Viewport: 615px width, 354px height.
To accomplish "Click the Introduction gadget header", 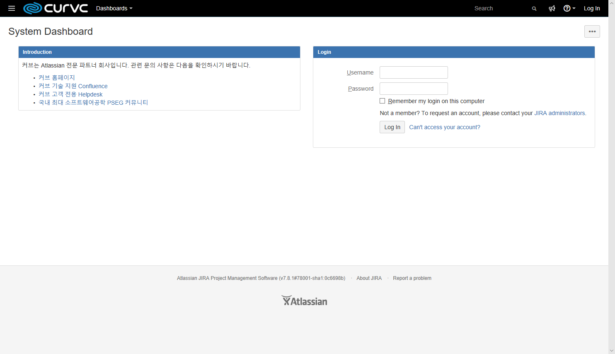I will click(x=159, y=52).
